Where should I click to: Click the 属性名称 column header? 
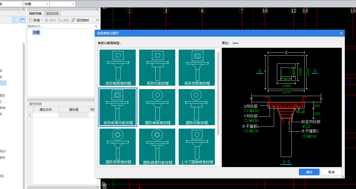coord(46,109)
